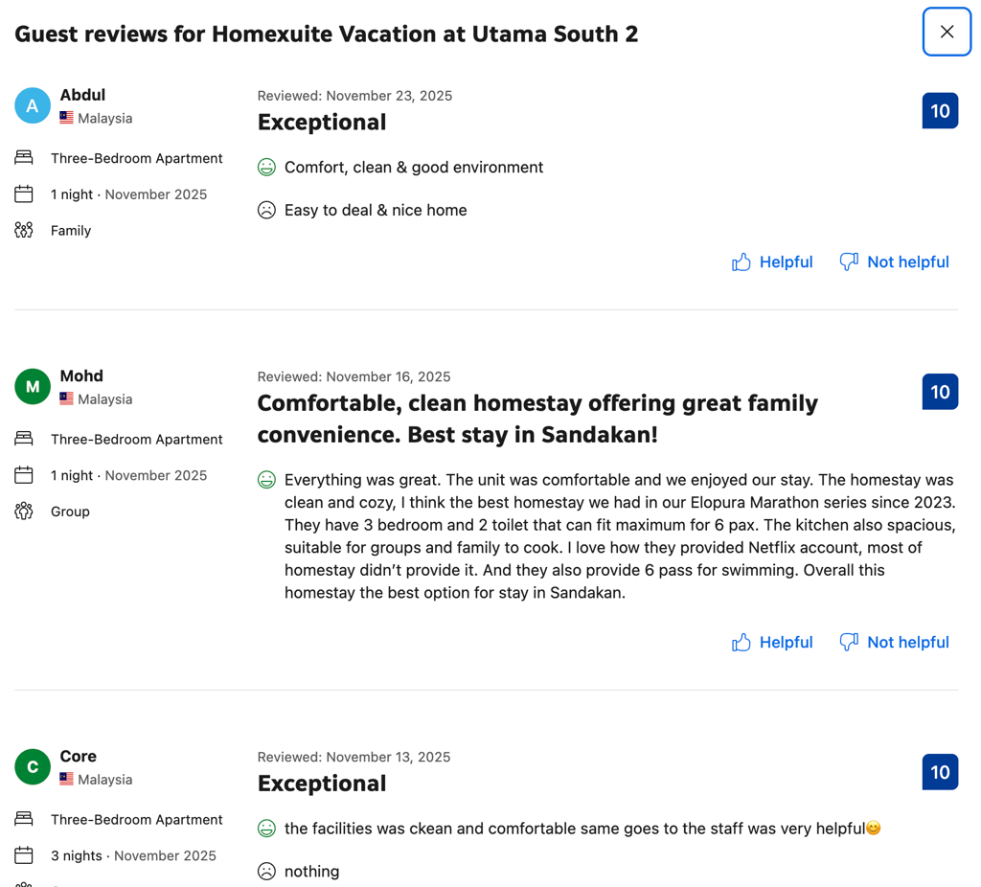The width and height of the screenshot is (981, 887).
Task: Click Core's green avatar icon
Action: point(33,767)
